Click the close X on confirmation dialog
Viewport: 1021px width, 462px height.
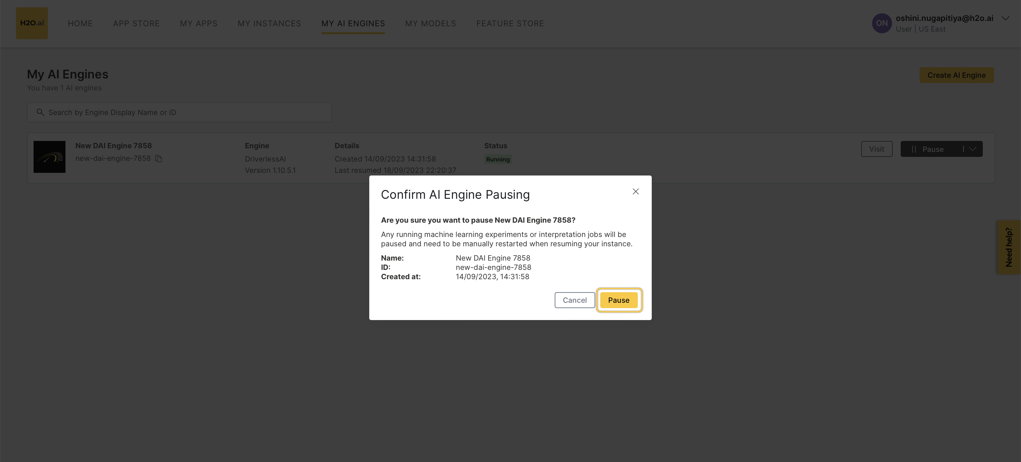635,191
